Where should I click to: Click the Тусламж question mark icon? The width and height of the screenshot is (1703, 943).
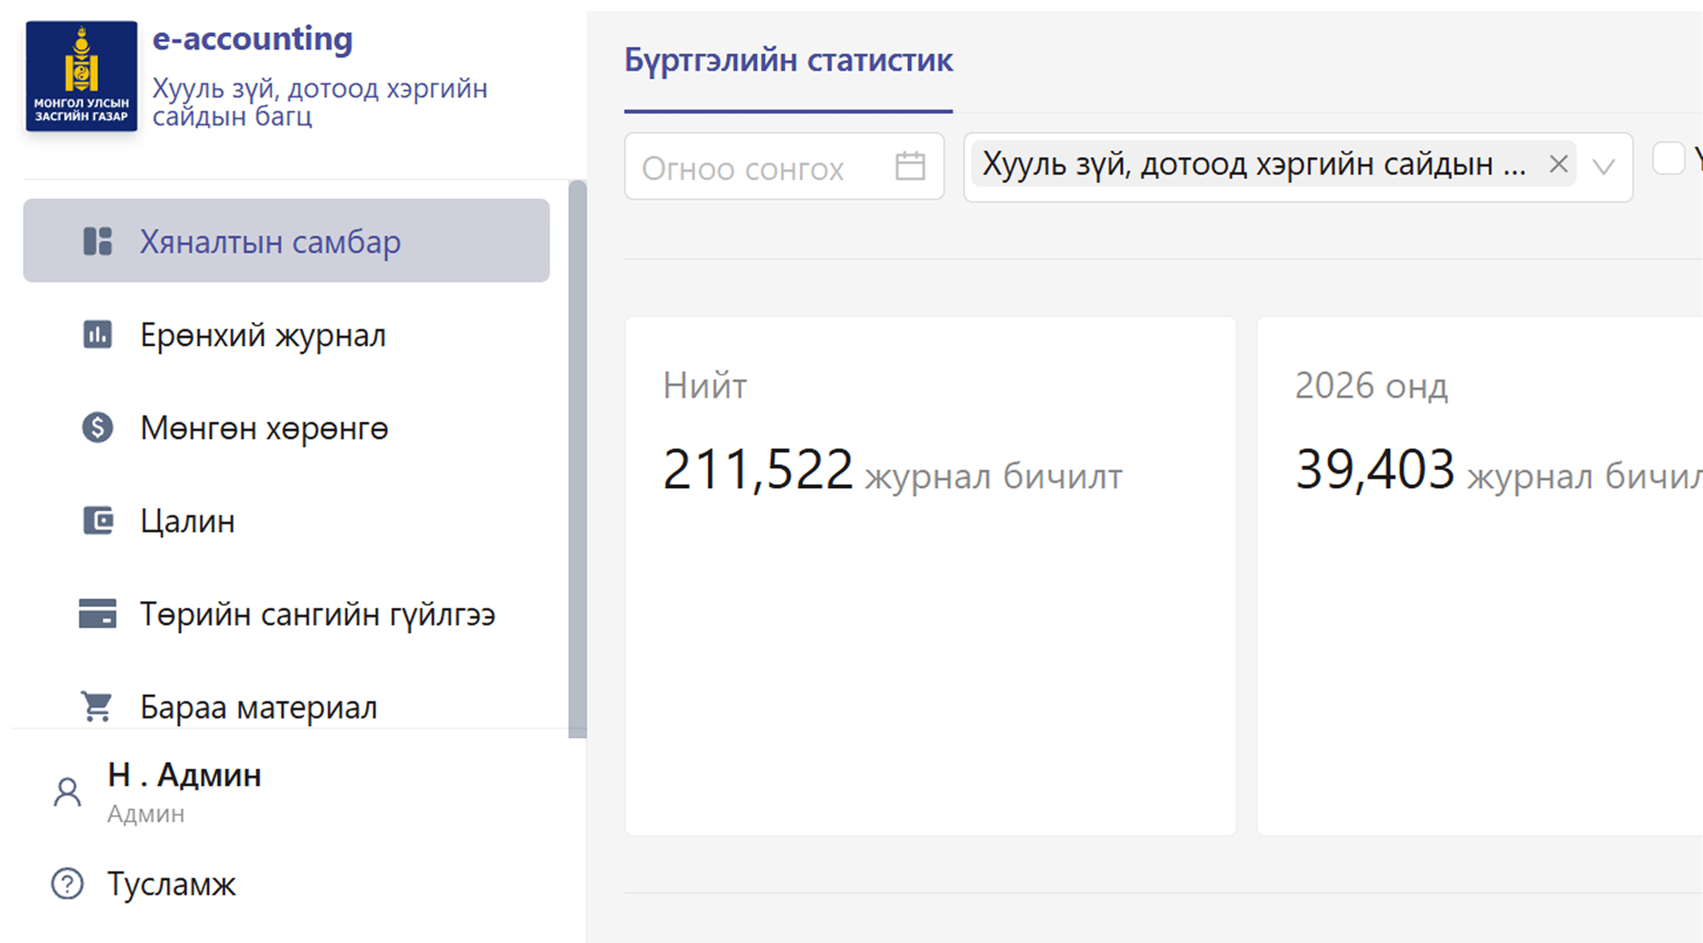click(67, 884)
